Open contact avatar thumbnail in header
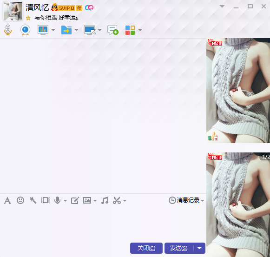The height and width of the screenshot is (257, 270). pos(13,11)
